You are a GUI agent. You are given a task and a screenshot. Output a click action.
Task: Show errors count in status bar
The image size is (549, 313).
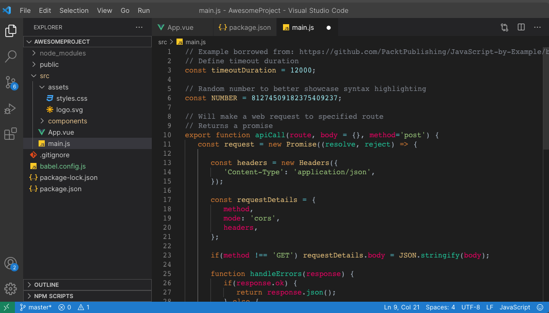(x=65, y=307)
